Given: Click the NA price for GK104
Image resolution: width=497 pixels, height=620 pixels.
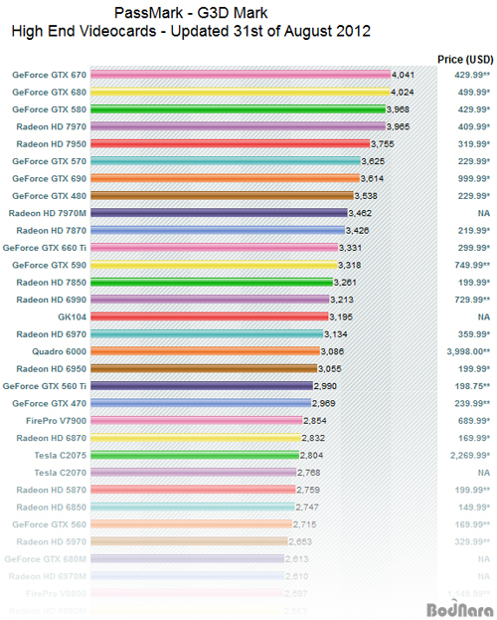Looking at the screenshot, I should pyautogui.click(x=484, y=317).
